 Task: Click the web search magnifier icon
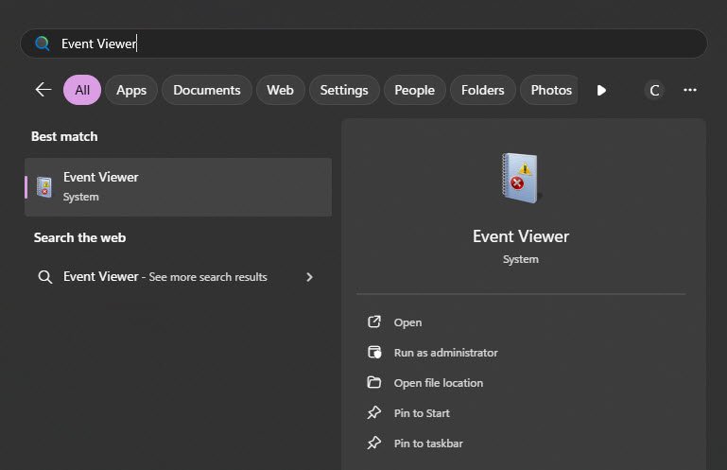click(44, 277)
